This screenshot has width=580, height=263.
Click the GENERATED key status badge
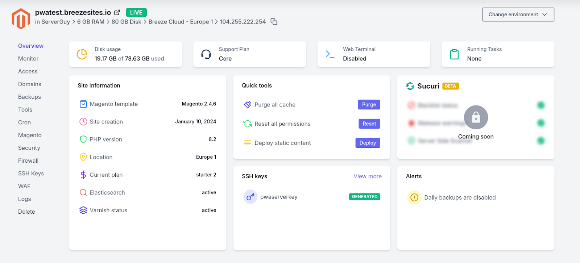tap(365, 197)
